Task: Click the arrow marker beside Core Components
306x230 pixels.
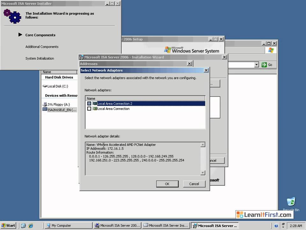Action: 20,34
